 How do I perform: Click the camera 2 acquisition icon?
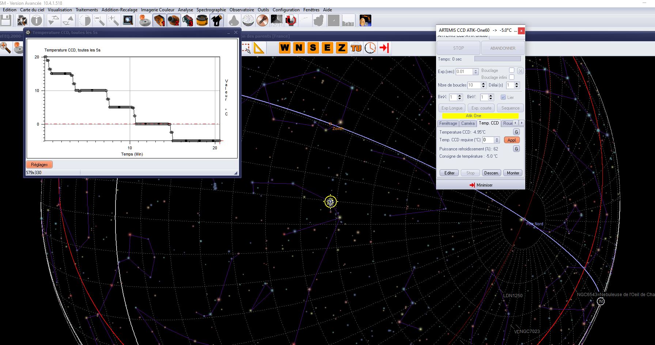tap(174, 20)
